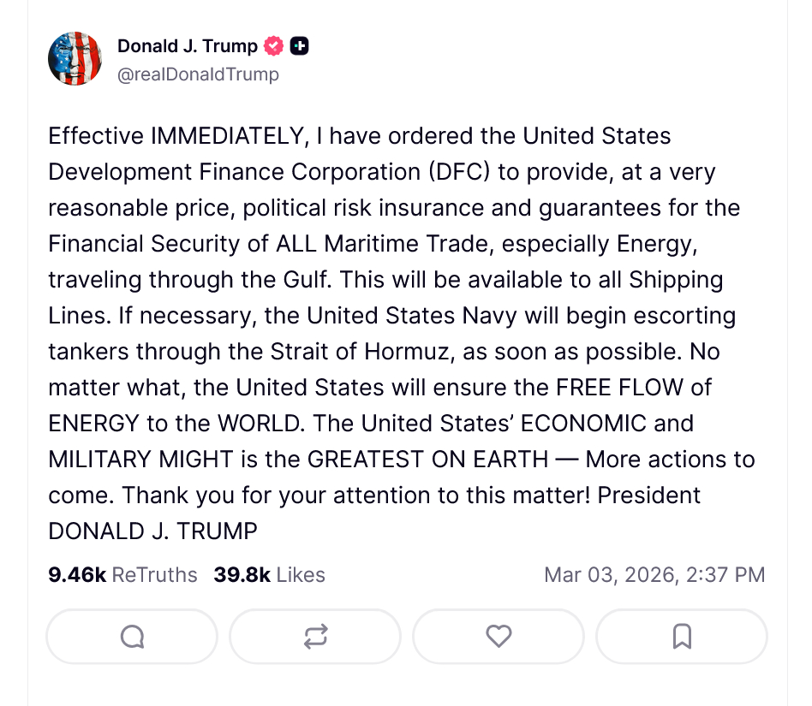
Task: Bookmark this post
Action: 682,636
